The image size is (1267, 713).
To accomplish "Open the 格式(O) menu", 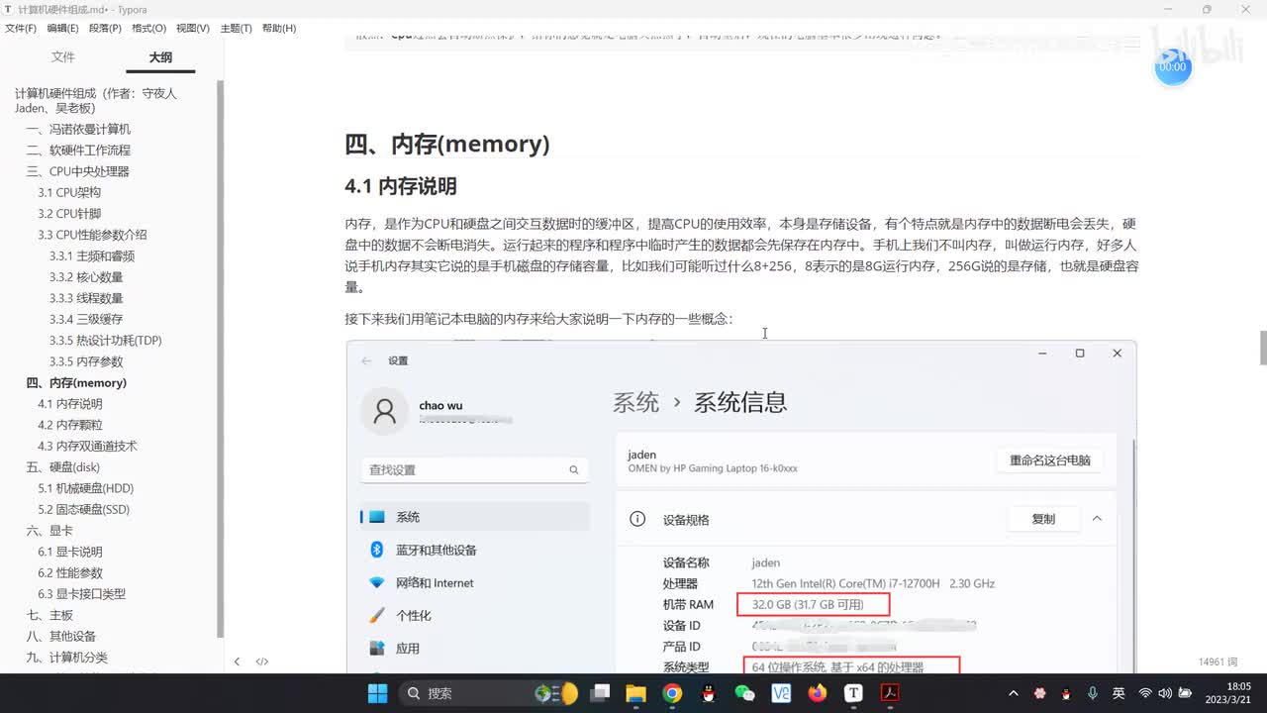I will 148,28.
